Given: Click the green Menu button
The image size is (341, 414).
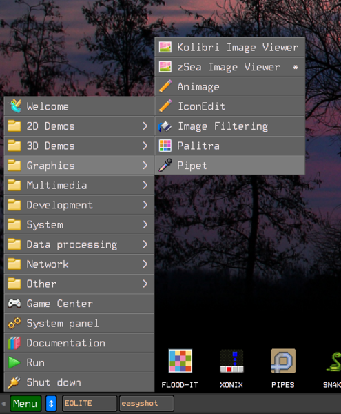Looking at the screenshot, I should [x=25, y=404].
